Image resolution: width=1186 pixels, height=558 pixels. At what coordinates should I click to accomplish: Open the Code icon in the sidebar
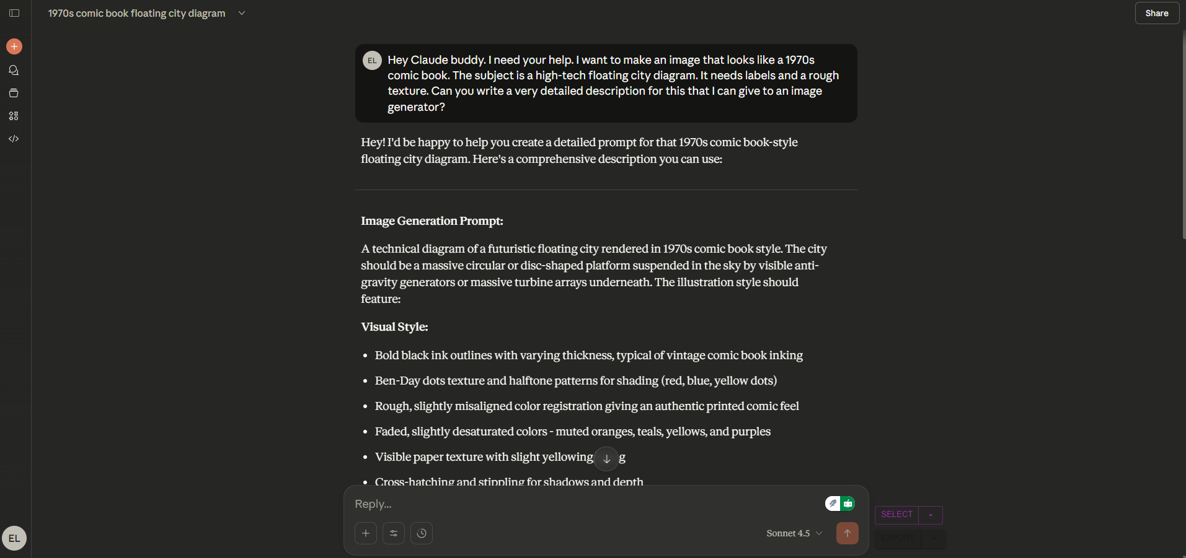pos(14,139)
